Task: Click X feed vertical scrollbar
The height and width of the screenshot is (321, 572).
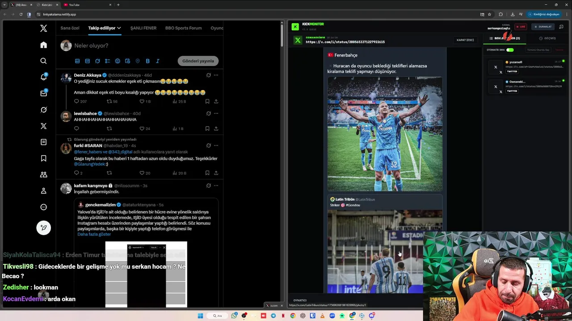Action: coord(282,35)
